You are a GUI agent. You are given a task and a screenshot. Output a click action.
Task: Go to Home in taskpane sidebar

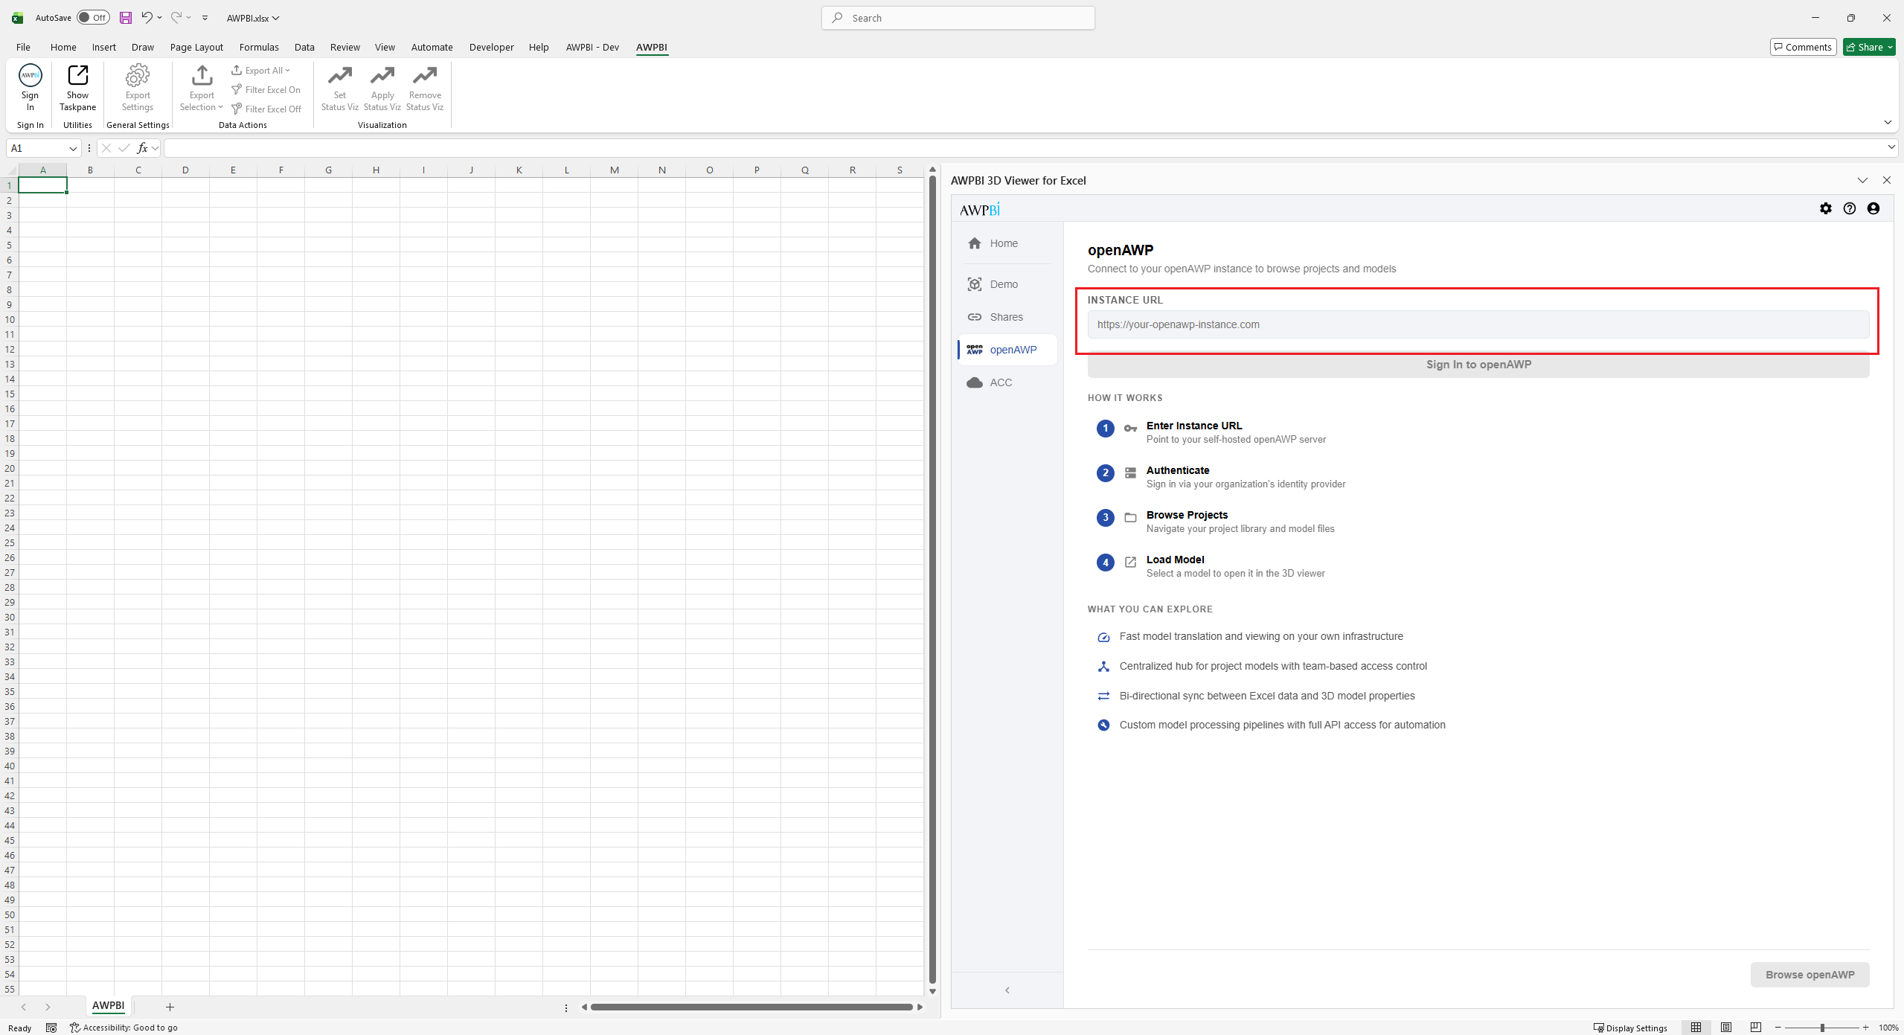pyautogui.click(x=1007, y=243)
